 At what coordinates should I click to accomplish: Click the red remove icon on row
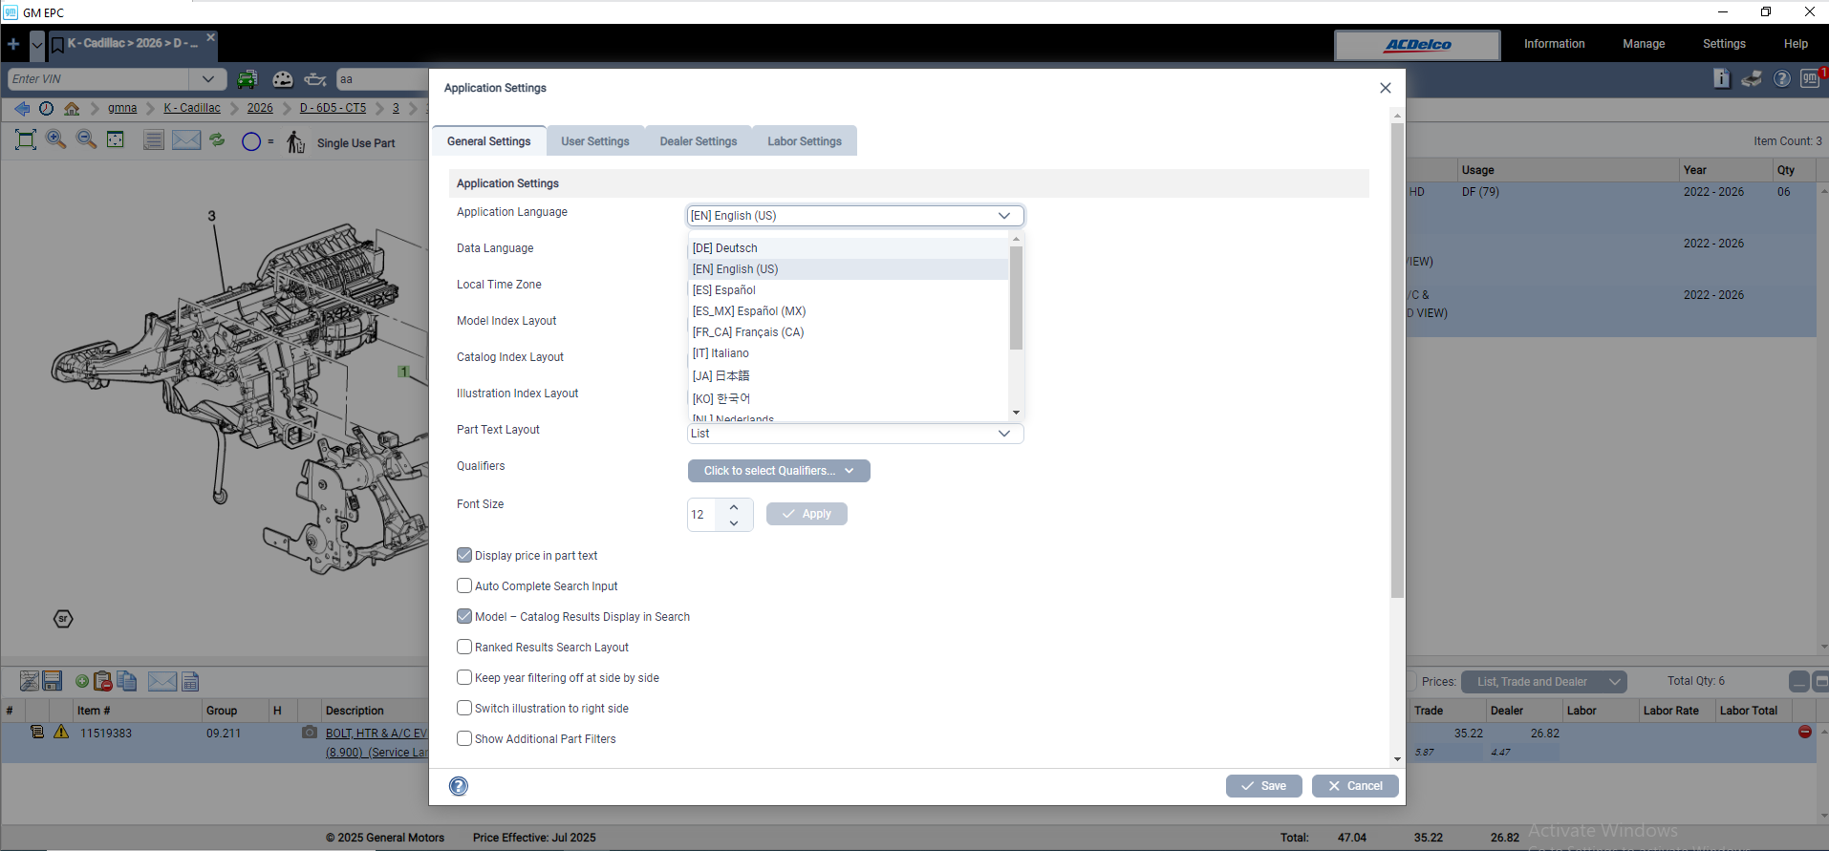click(x=1805, y=732)
